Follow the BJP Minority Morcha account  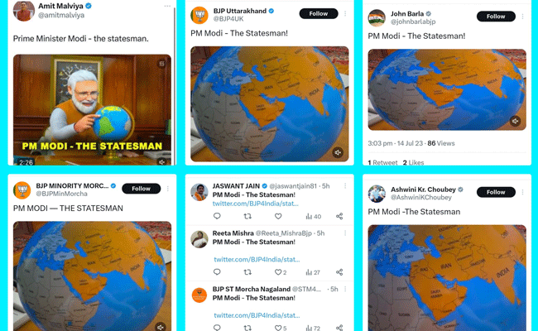coord(141,189)
